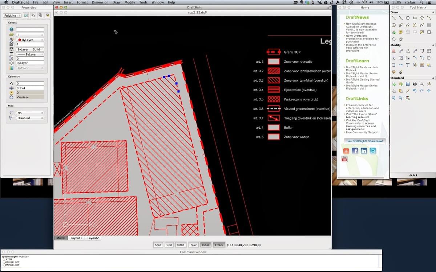Viewport: 436px width, 272px height.
Task: Select the Circle draw tool
Action: pyautogui.click(x=393, y=25)
